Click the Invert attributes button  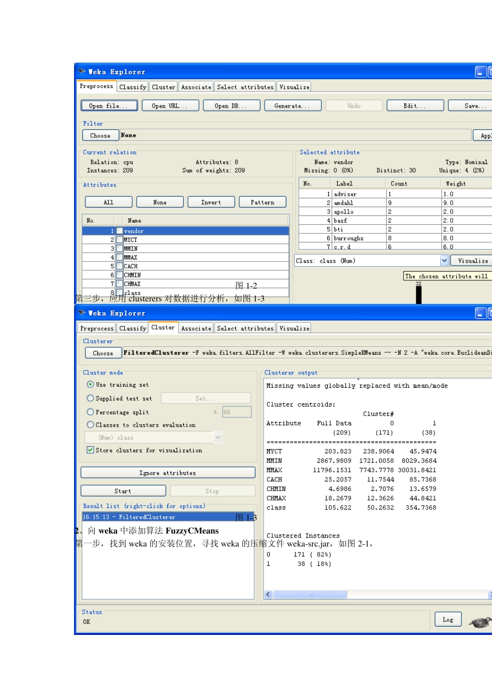pyautogui.click(x=211, y=202)
